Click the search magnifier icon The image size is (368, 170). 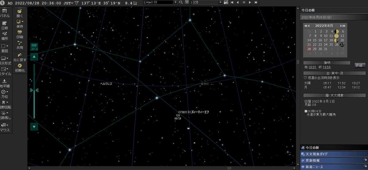(x=181, y=2)
